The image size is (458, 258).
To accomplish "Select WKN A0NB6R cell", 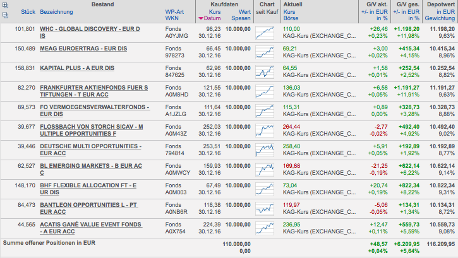I will [x=176, y=212].
